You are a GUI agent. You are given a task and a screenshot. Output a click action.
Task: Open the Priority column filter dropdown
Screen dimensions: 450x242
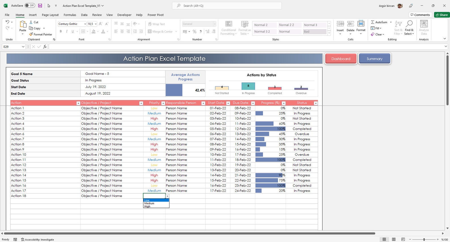click(163, 103)
